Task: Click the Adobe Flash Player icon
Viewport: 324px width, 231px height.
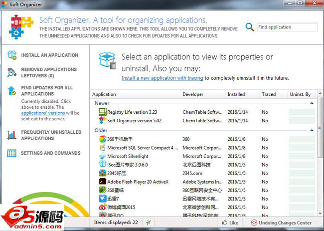Action: click(x=103, y=182)
